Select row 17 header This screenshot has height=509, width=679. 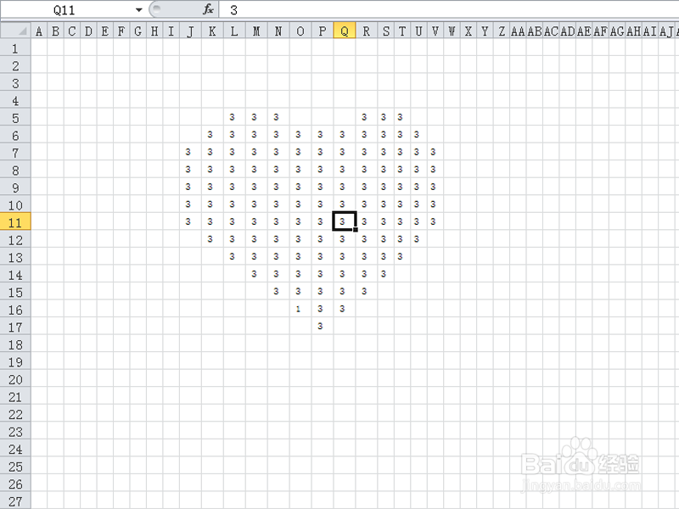(15, 327)
